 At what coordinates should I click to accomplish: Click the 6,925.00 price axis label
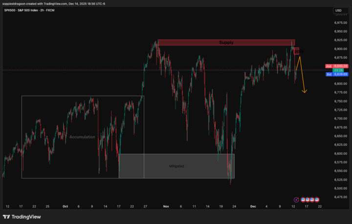[x=341, y=40]
